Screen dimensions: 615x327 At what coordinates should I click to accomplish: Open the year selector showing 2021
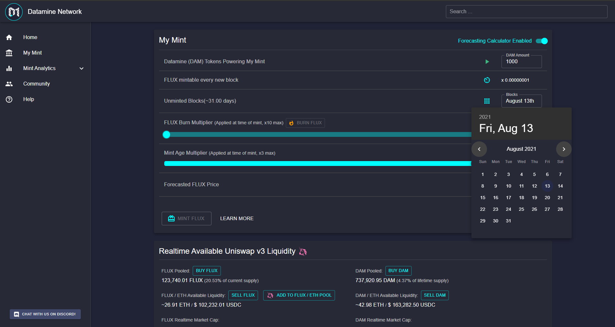(485, 117)
